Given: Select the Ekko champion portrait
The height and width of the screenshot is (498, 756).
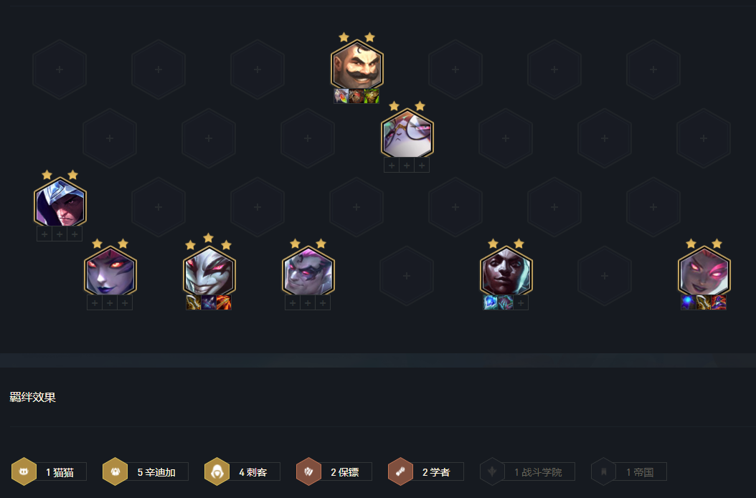Looking at the screenshot, I should click(x=506, y=272).
